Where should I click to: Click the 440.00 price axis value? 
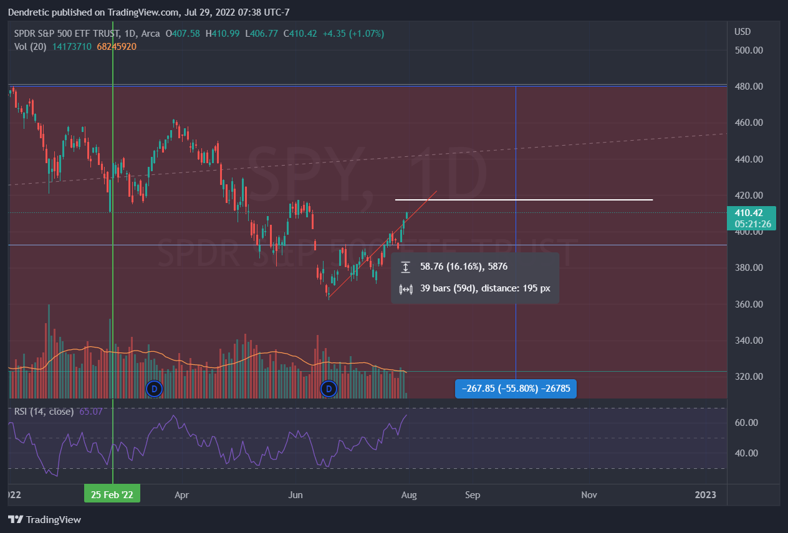(x=749, y=159)
